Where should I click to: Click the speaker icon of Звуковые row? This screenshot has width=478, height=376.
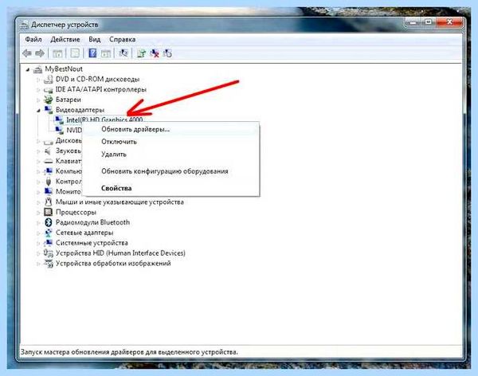(48, 151)
